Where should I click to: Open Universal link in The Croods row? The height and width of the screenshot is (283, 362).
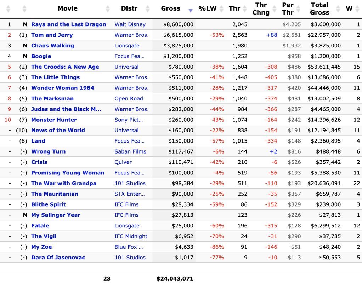[126, 67]
